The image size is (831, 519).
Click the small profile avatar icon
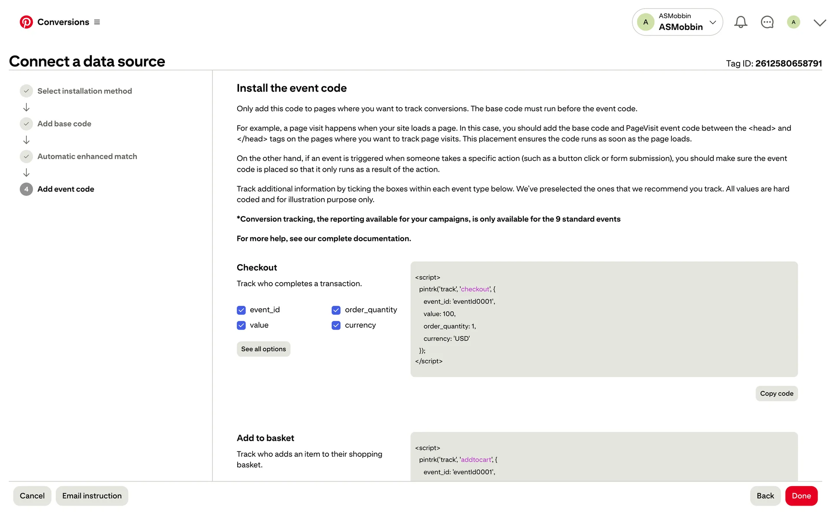793,22
